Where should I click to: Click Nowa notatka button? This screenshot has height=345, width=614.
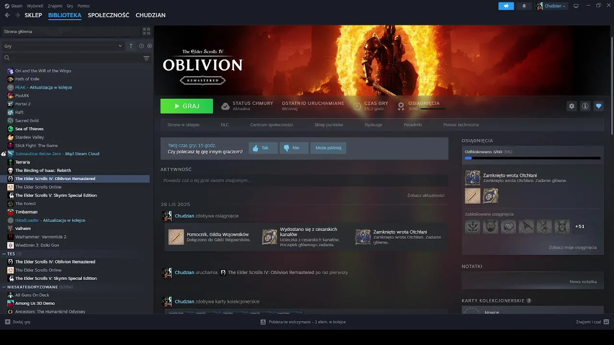[583, 282]
